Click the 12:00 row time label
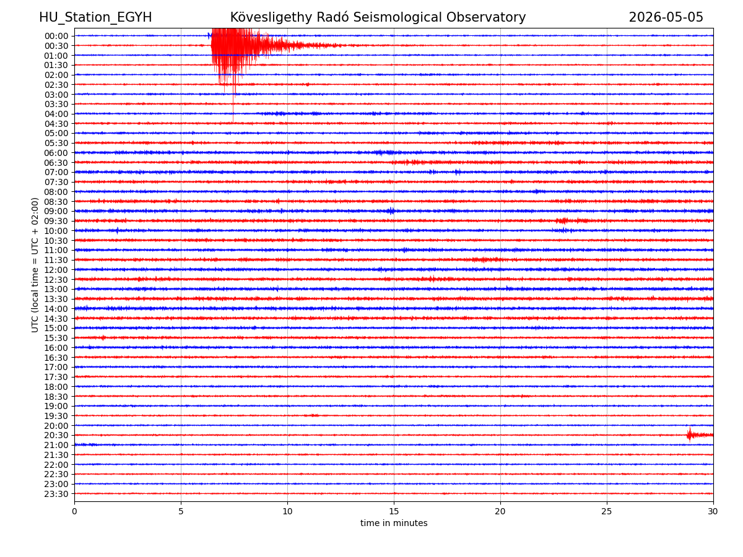 56,270
